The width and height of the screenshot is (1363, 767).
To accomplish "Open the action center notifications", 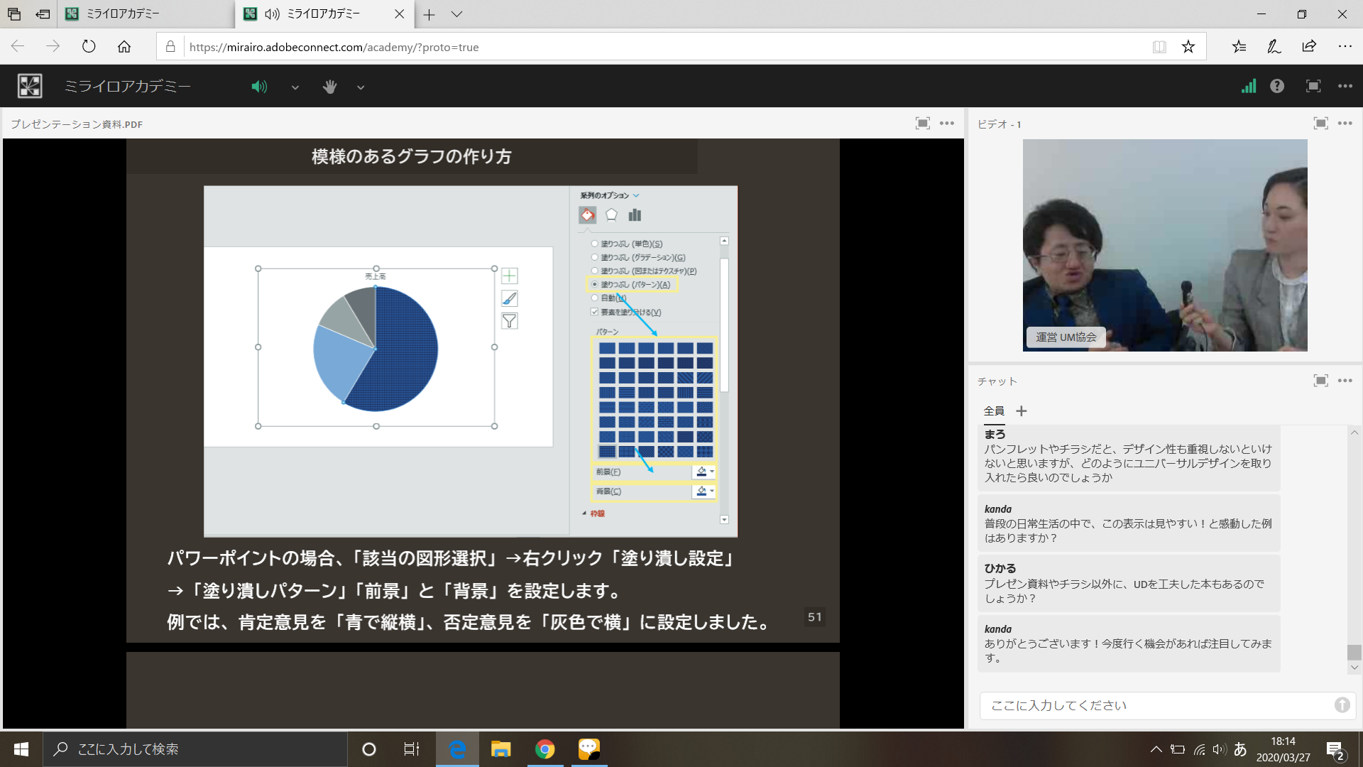I will (x=1335, y=750).
